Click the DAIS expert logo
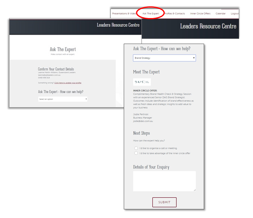The image size is (253, 218). (141, 82)
